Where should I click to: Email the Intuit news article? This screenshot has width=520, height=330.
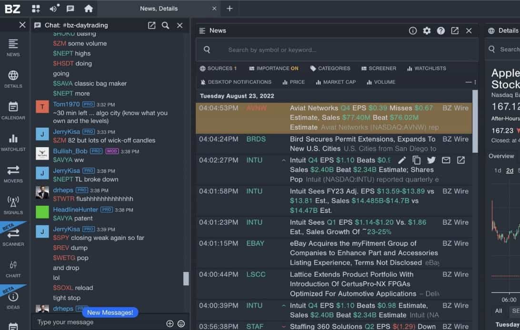click(x=446, y=160)
